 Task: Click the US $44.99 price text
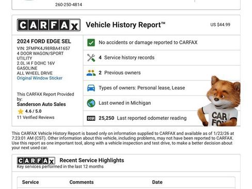220,25
